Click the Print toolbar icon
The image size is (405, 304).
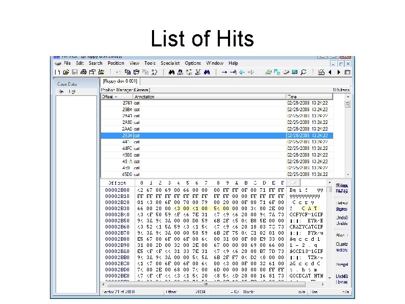84,72
